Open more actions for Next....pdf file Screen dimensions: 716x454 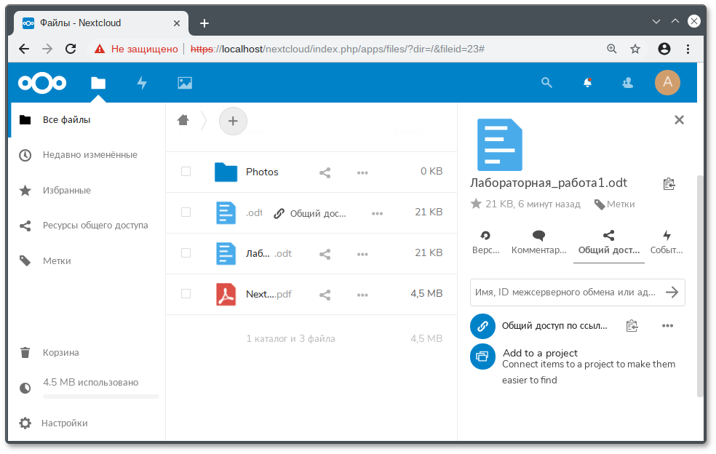[x=362, y=295]
